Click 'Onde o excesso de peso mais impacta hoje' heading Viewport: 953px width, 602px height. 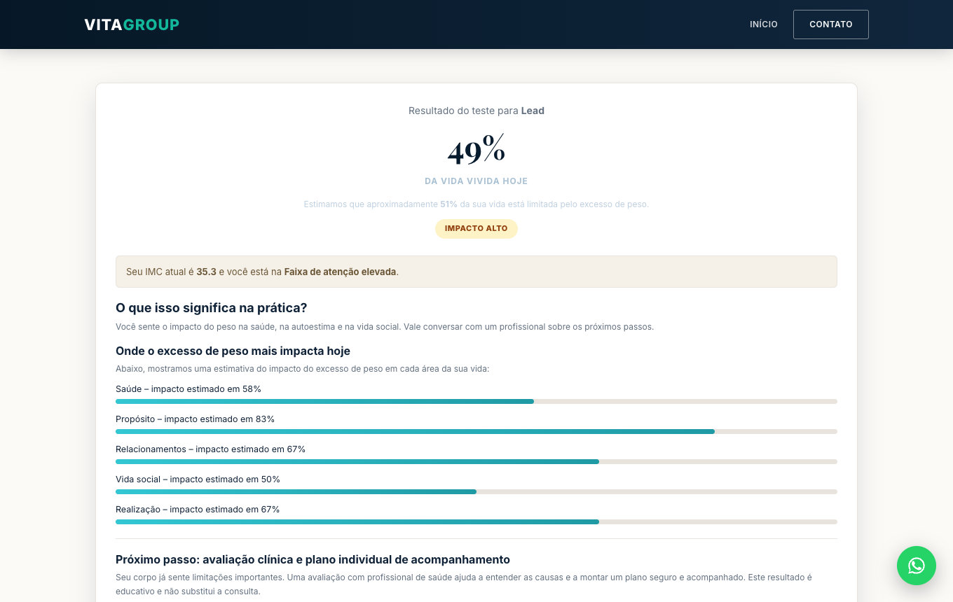click(233, 351)
